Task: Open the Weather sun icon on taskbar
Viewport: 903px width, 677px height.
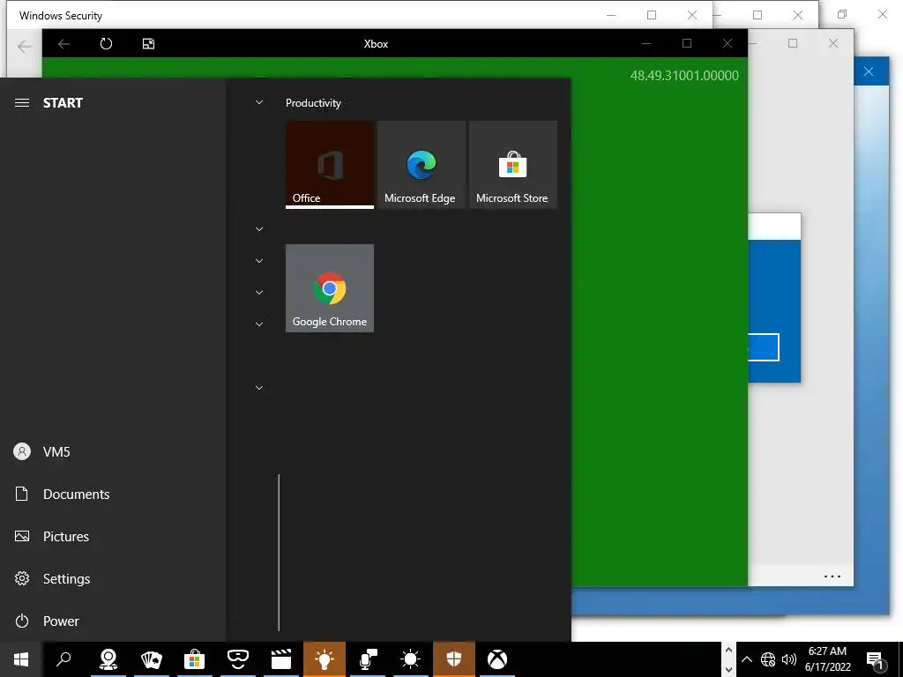Action: pos(411,659)
